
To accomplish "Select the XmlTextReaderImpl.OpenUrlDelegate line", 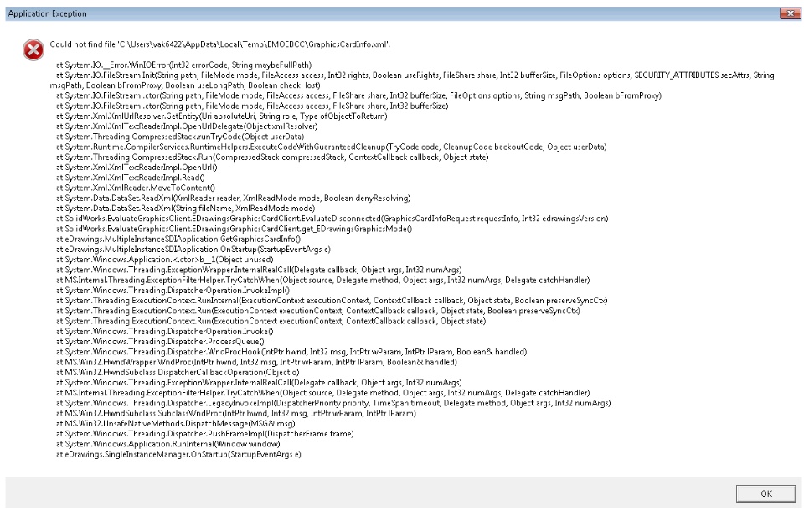I will click(x=187, y=126).
